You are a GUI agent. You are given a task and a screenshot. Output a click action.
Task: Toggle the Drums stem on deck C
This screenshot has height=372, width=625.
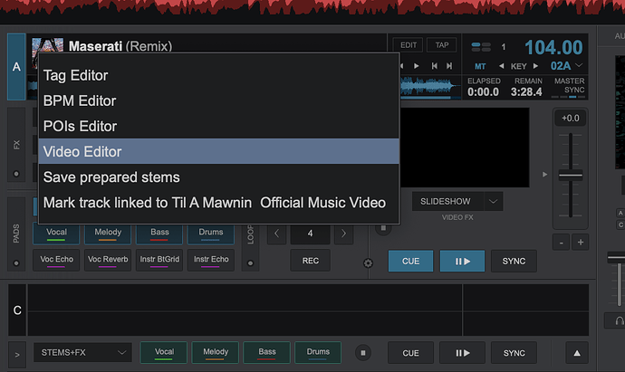(x=318, y=352)
